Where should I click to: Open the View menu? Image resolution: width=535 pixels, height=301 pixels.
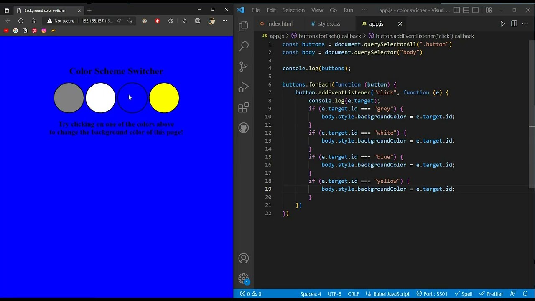pyautogui.click(x=317, y=10)
